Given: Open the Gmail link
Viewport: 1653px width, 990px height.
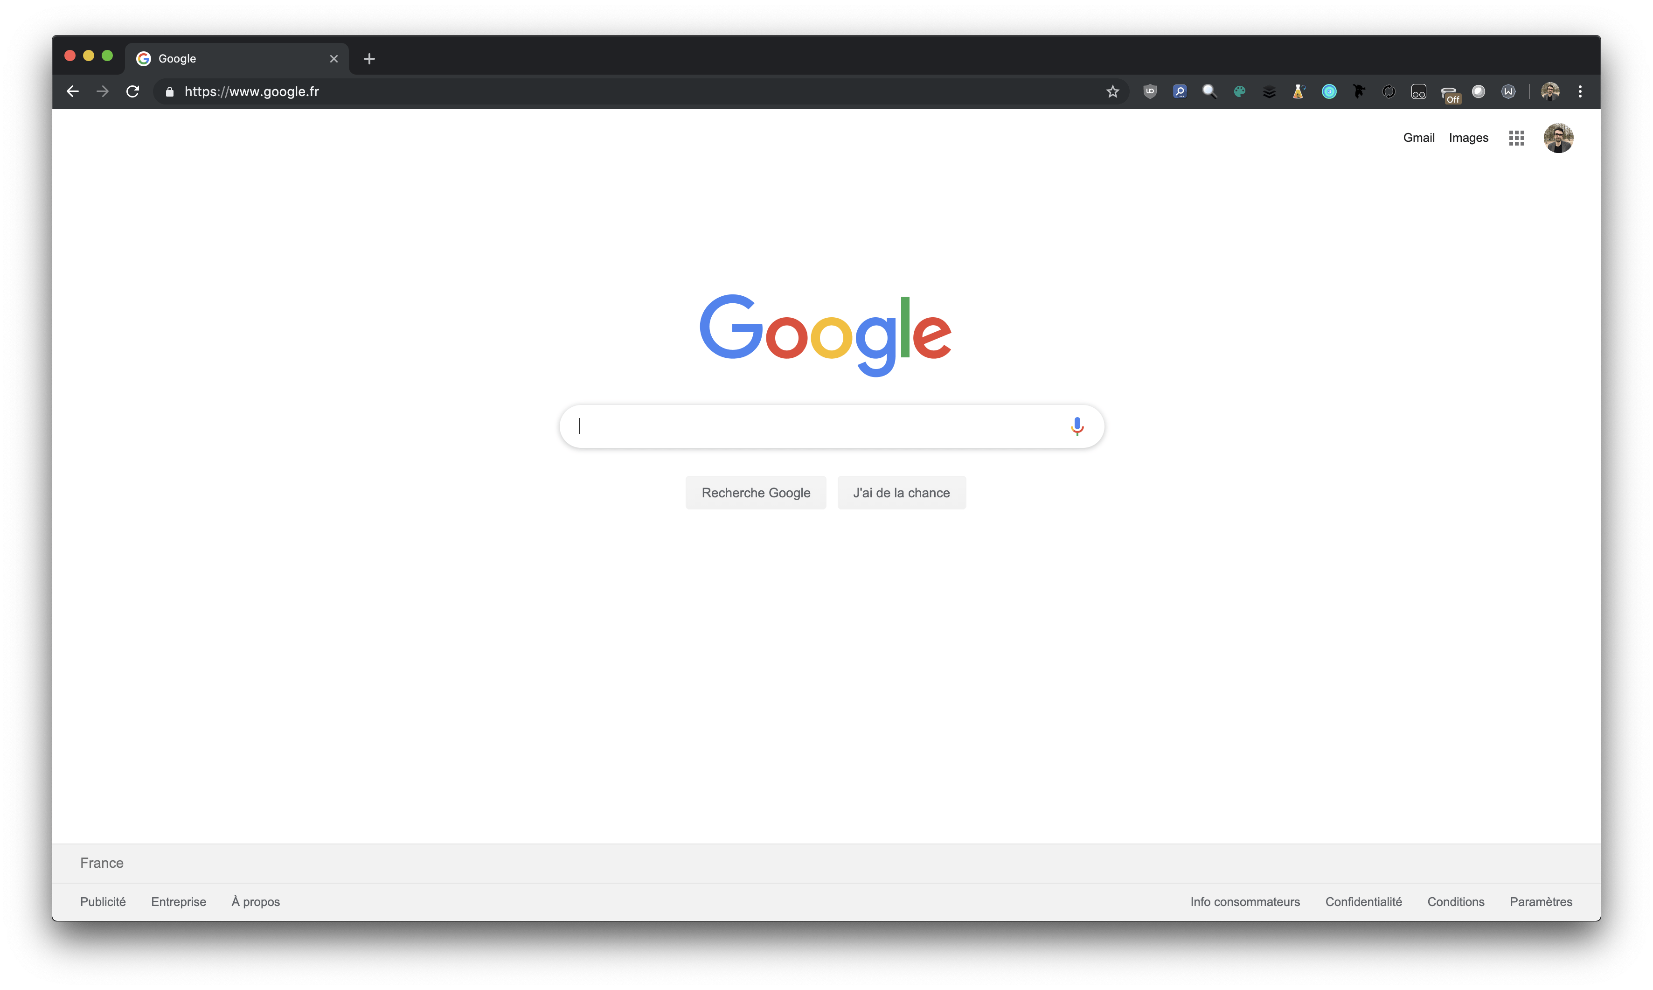Looking at the screenshot, I should click(1418, 138).
